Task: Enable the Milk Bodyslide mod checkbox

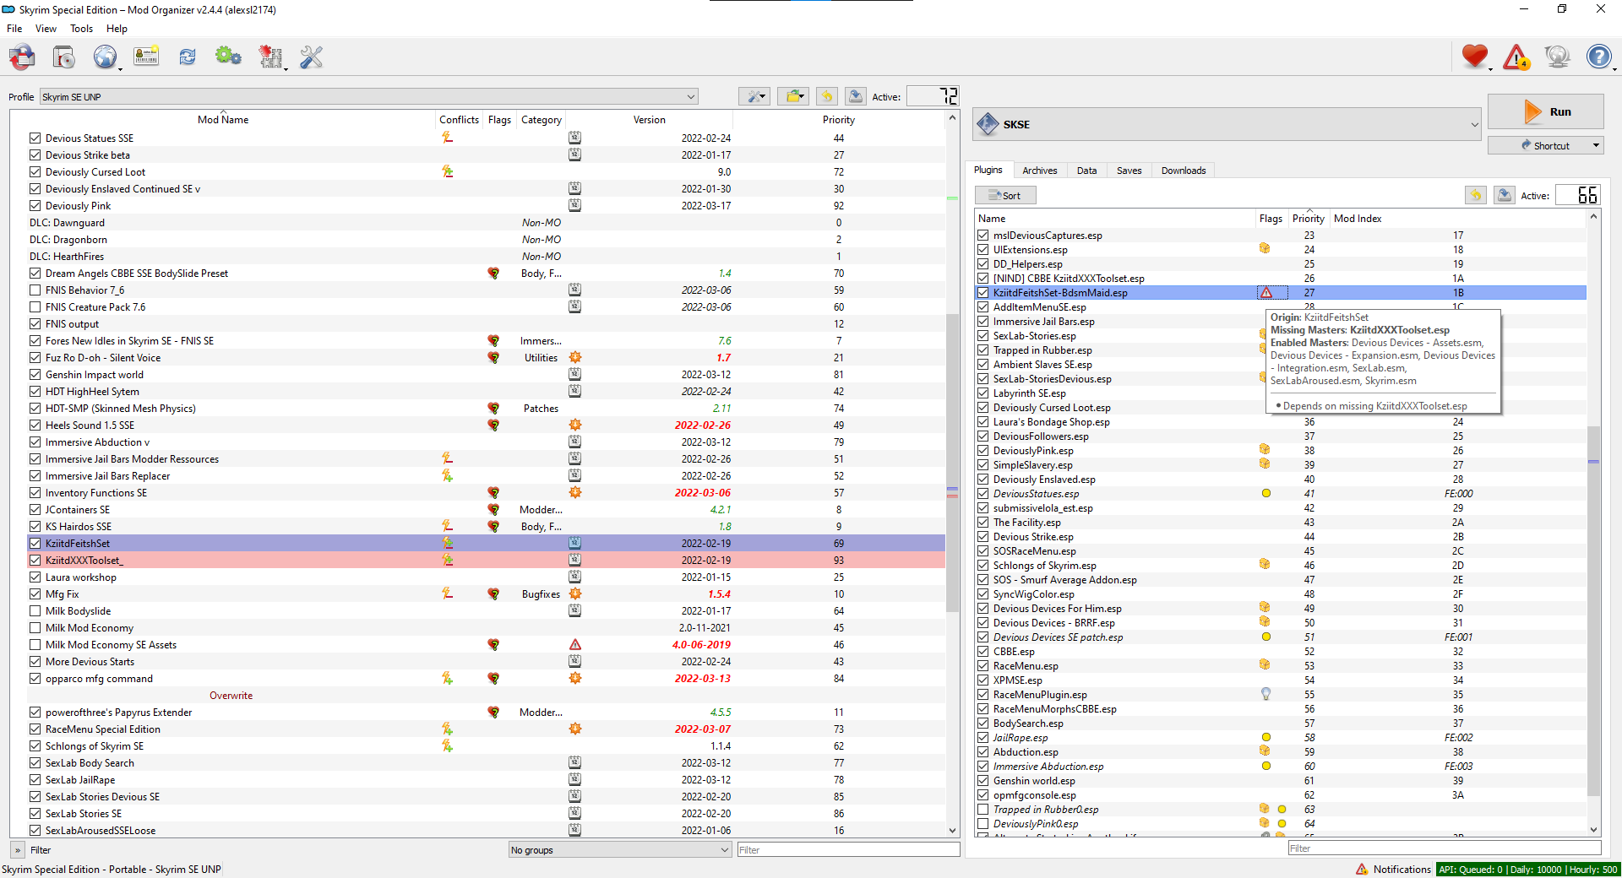Action: (x=35, y=611)
